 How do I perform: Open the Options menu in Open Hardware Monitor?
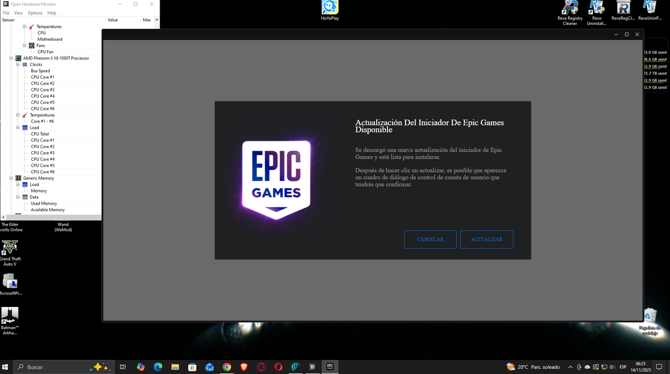click(x=35, y=13)
